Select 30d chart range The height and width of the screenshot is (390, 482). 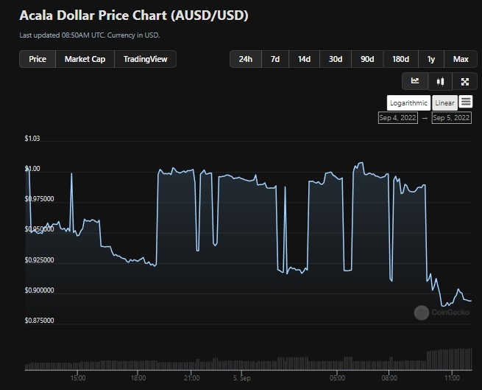pos(336,59)
